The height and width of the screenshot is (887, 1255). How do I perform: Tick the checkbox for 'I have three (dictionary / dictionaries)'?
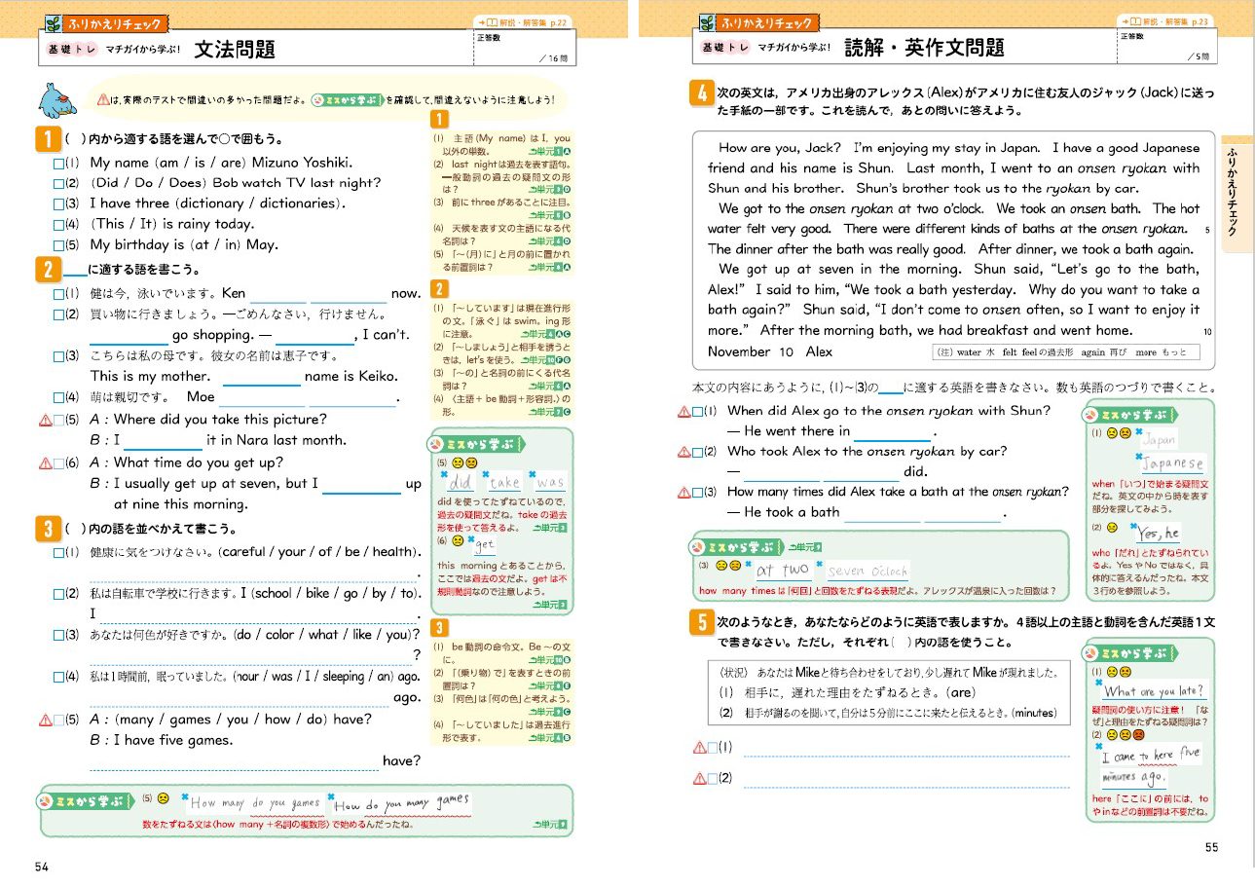(x=57, y=204)
